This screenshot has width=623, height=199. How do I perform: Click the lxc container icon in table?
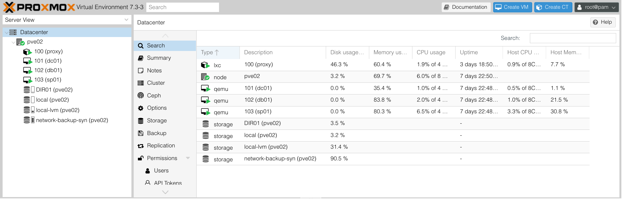pos(205,65)
